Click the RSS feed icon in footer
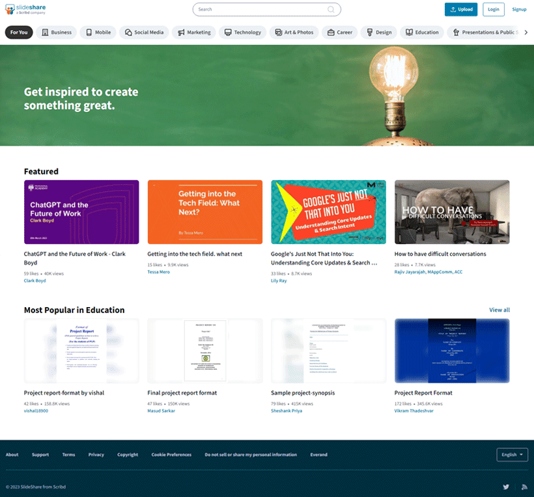Screen dimensions: 534x497 click(x=524, y=487)
